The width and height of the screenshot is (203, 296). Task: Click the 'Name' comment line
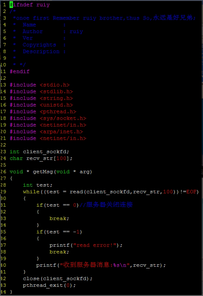[x=40, y=25]
